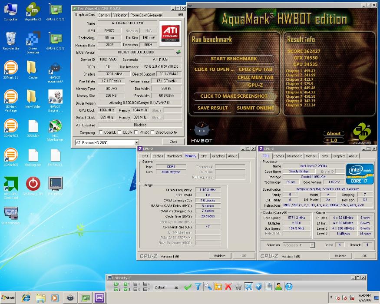Click the CPU-Z taskbar button
The width and height of the screenshot is (380, 304).
tap(99, 297)
